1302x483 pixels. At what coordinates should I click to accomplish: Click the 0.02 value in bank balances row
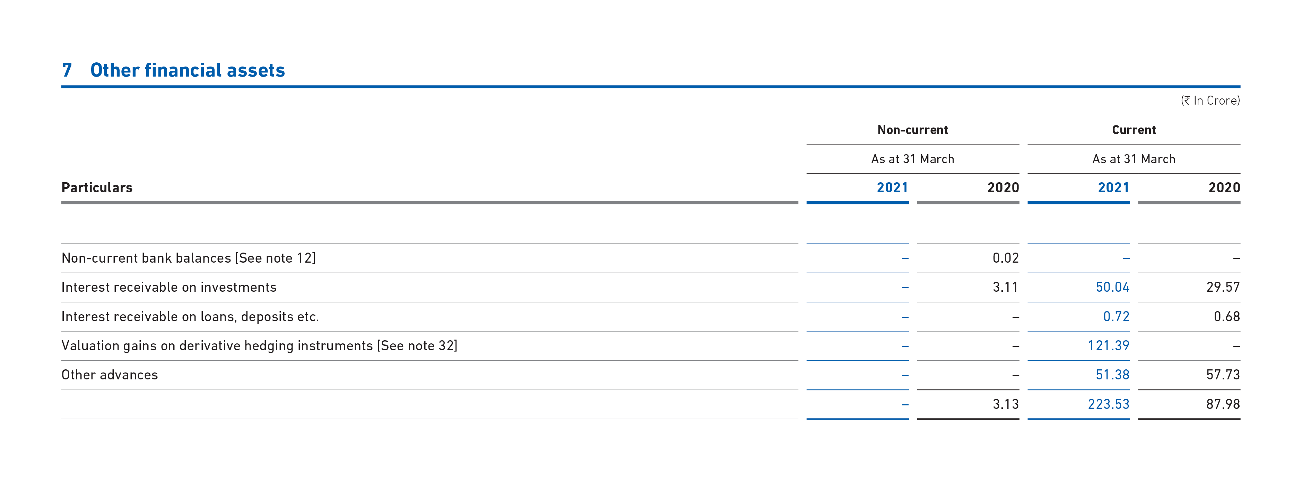coord(1005,258)
